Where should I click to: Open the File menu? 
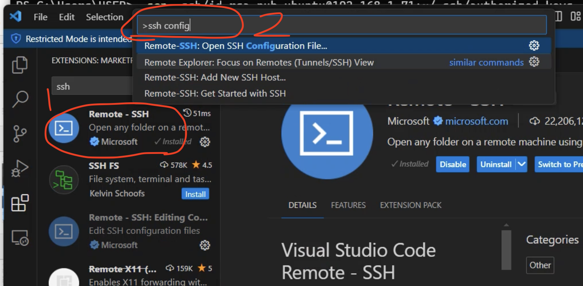point(40,17)
